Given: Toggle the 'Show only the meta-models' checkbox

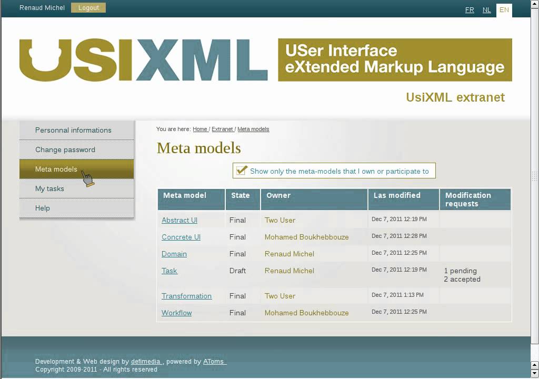Looking at the screenshot, I should [242, 171].
